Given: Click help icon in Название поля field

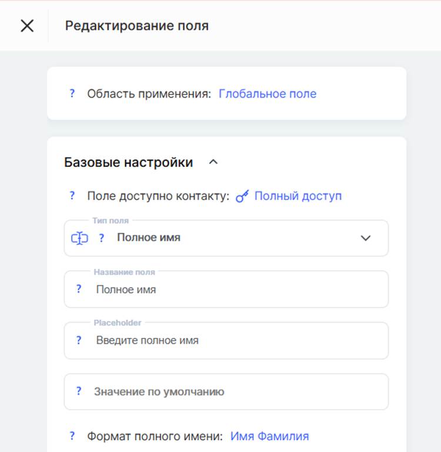Looking at the screenshot, I should (x=78, y=289).
